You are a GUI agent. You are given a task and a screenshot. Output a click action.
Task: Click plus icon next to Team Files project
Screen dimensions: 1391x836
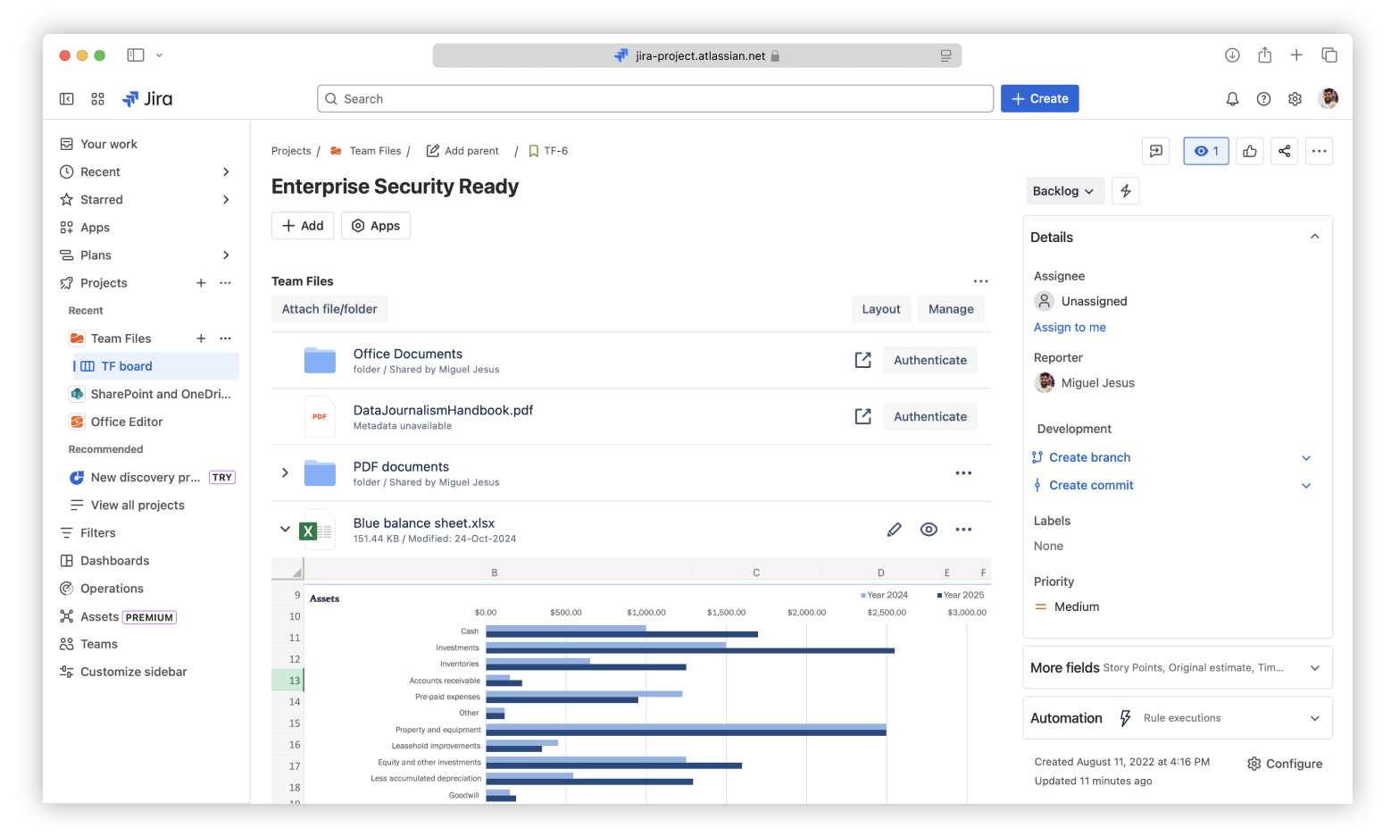point(201,339)
